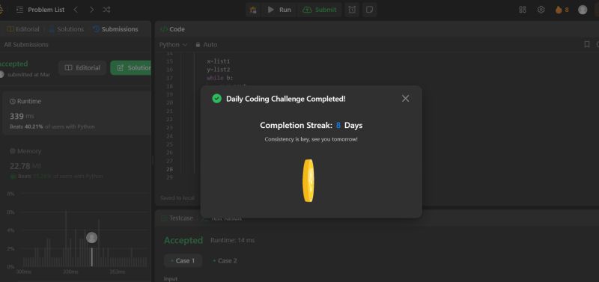Open the debugger icon beside Run
599x282 pixels.
[x=253, y=10]
